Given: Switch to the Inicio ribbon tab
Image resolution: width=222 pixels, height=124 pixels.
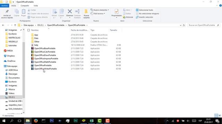Looking at the screenshot, I should (14, 6).
